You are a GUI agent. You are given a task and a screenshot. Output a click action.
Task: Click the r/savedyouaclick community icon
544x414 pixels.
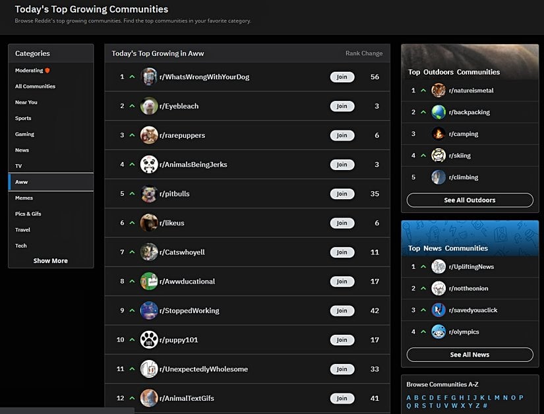[x=438, y=310]
